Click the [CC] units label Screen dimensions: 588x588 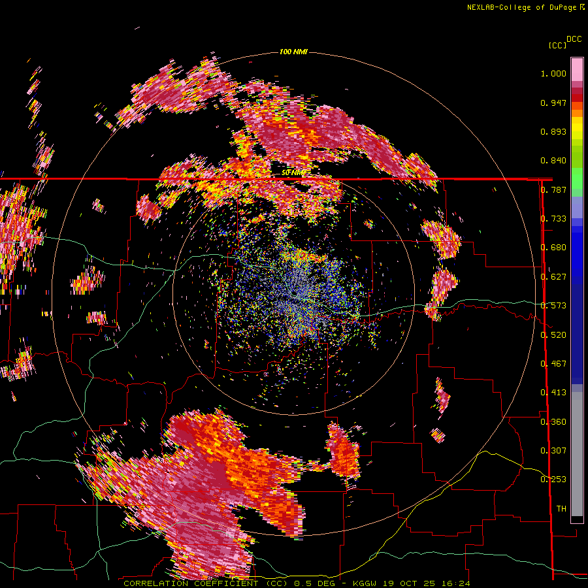coord(557,45)
